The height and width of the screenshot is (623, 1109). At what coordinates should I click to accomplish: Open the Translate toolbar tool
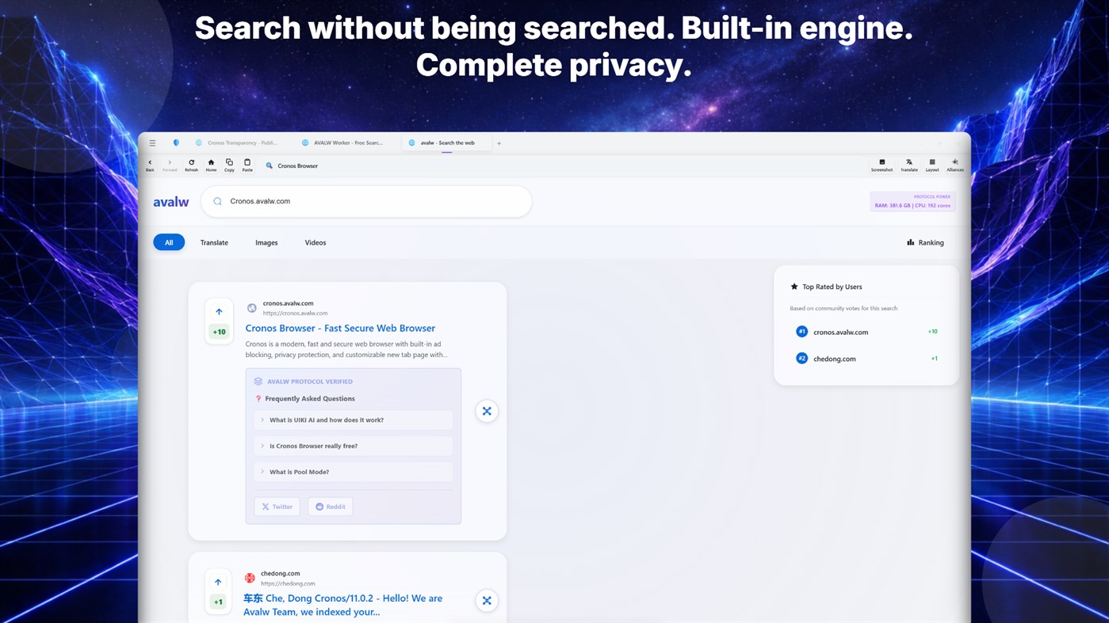(908, 164)
